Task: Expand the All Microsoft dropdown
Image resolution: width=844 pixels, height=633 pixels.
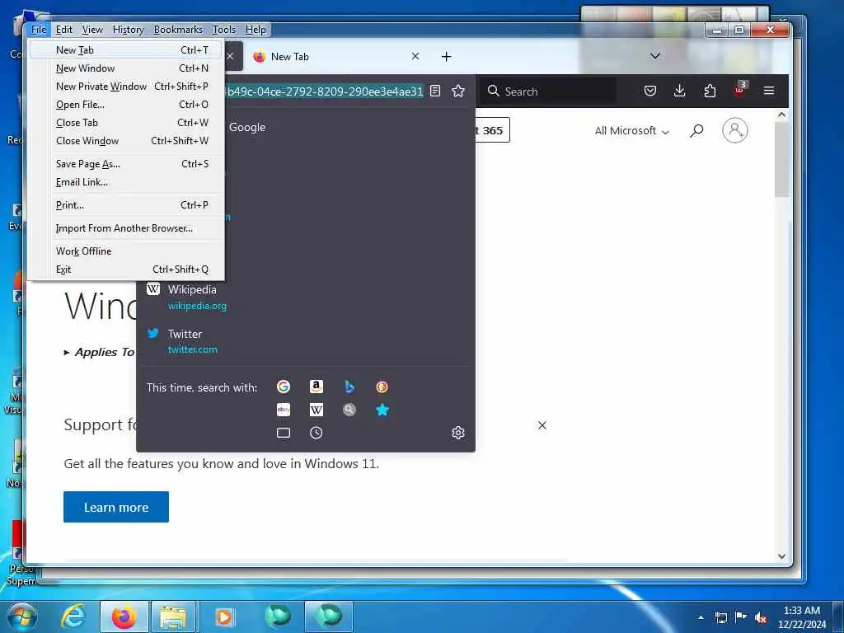Action: 632,131
